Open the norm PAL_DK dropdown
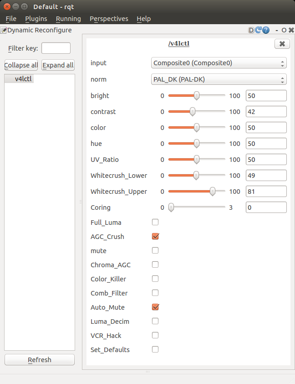This screenshot has width=295, height=384. tap(219, 79)
